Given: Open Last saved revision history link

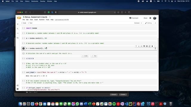Looking at the screenshot, I should coord(62,20).
